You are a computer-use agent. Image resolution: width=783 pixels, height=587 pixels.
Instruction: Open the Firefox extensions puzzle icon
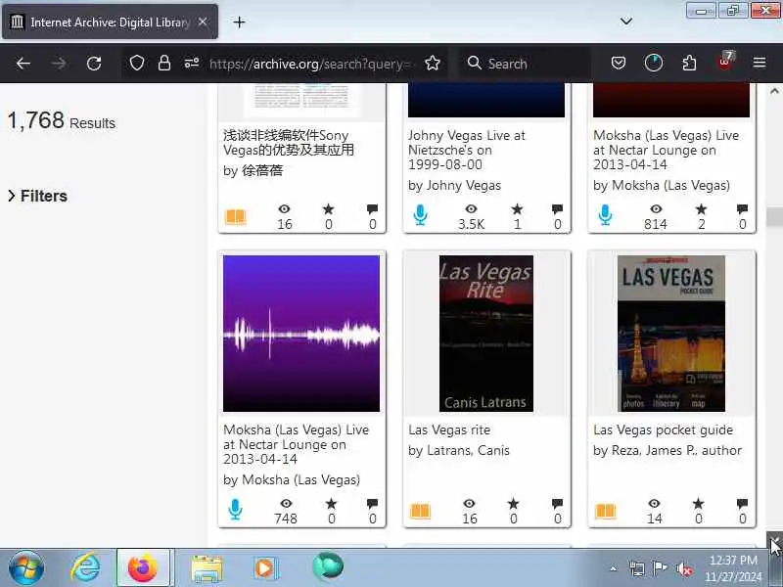click(x=689, y=63)
